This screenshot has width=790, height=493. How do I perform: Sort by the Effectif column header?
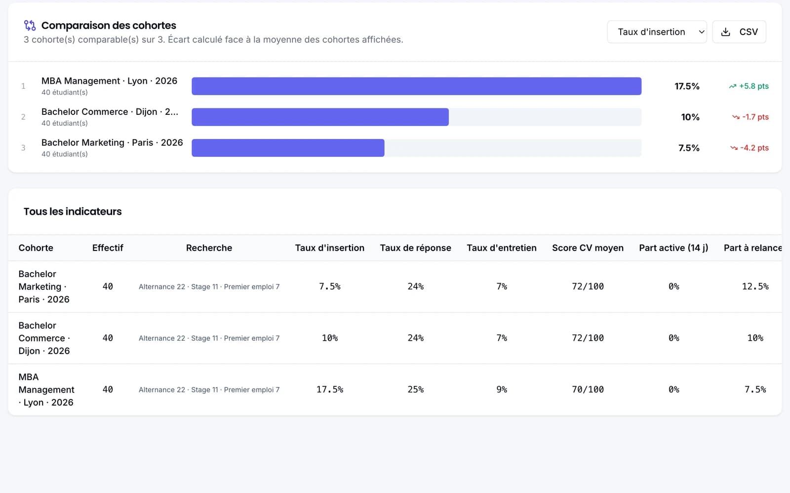click(108, 248)
